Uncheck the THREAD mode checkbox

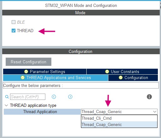click(14, 31)
